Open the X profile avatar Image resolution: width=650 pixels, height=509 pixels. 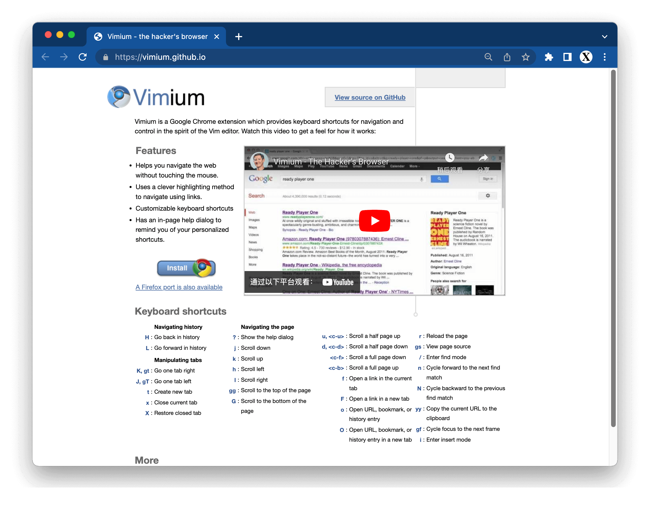(586, 57)
